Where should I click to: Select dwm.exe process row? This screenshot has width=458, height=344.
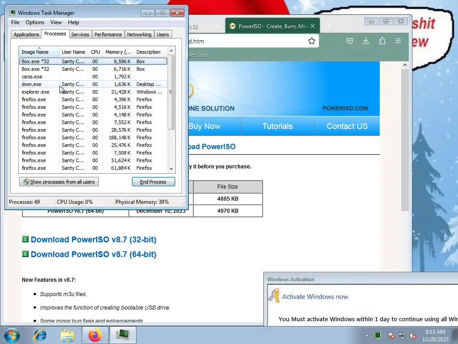93,84
